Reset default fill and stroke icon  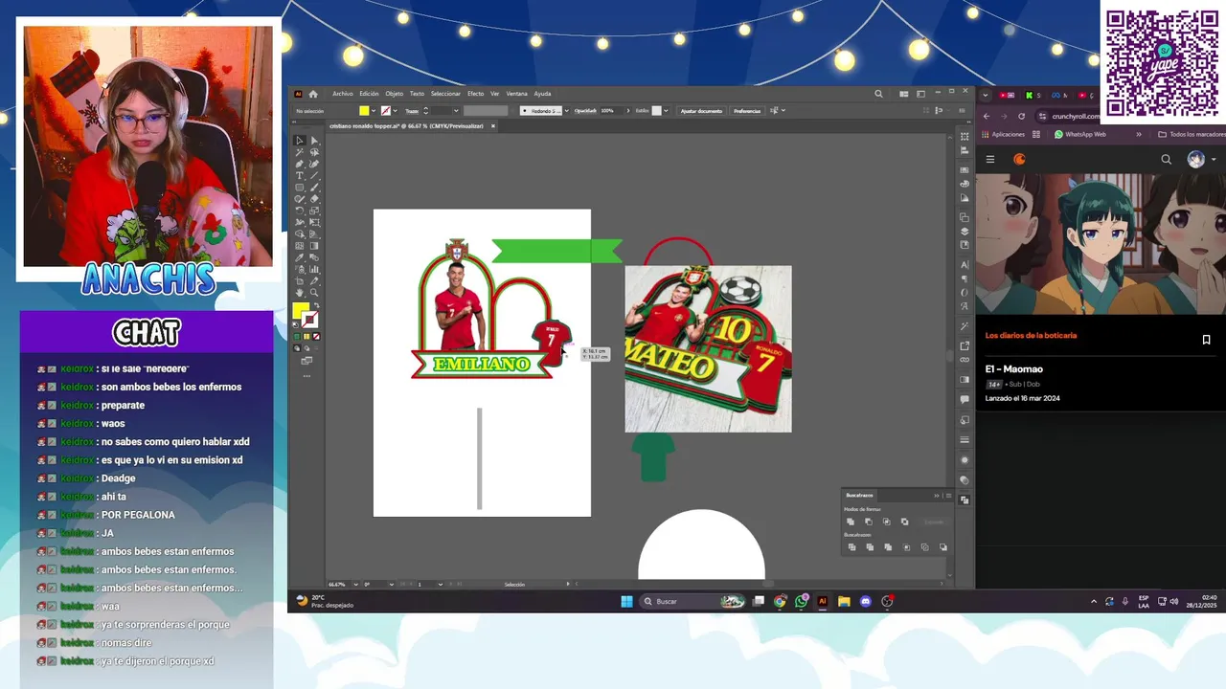click(296, 322)
